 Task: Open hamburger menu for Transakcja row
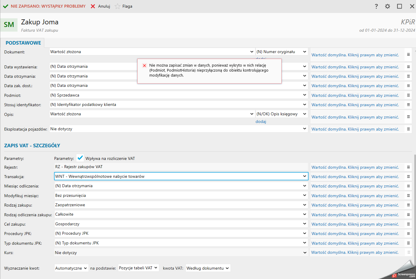(408, 177)
